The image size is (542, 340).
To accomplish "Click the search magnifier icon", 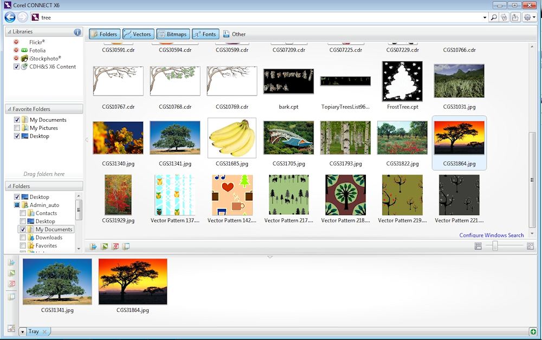I will [x=493, y=17].
